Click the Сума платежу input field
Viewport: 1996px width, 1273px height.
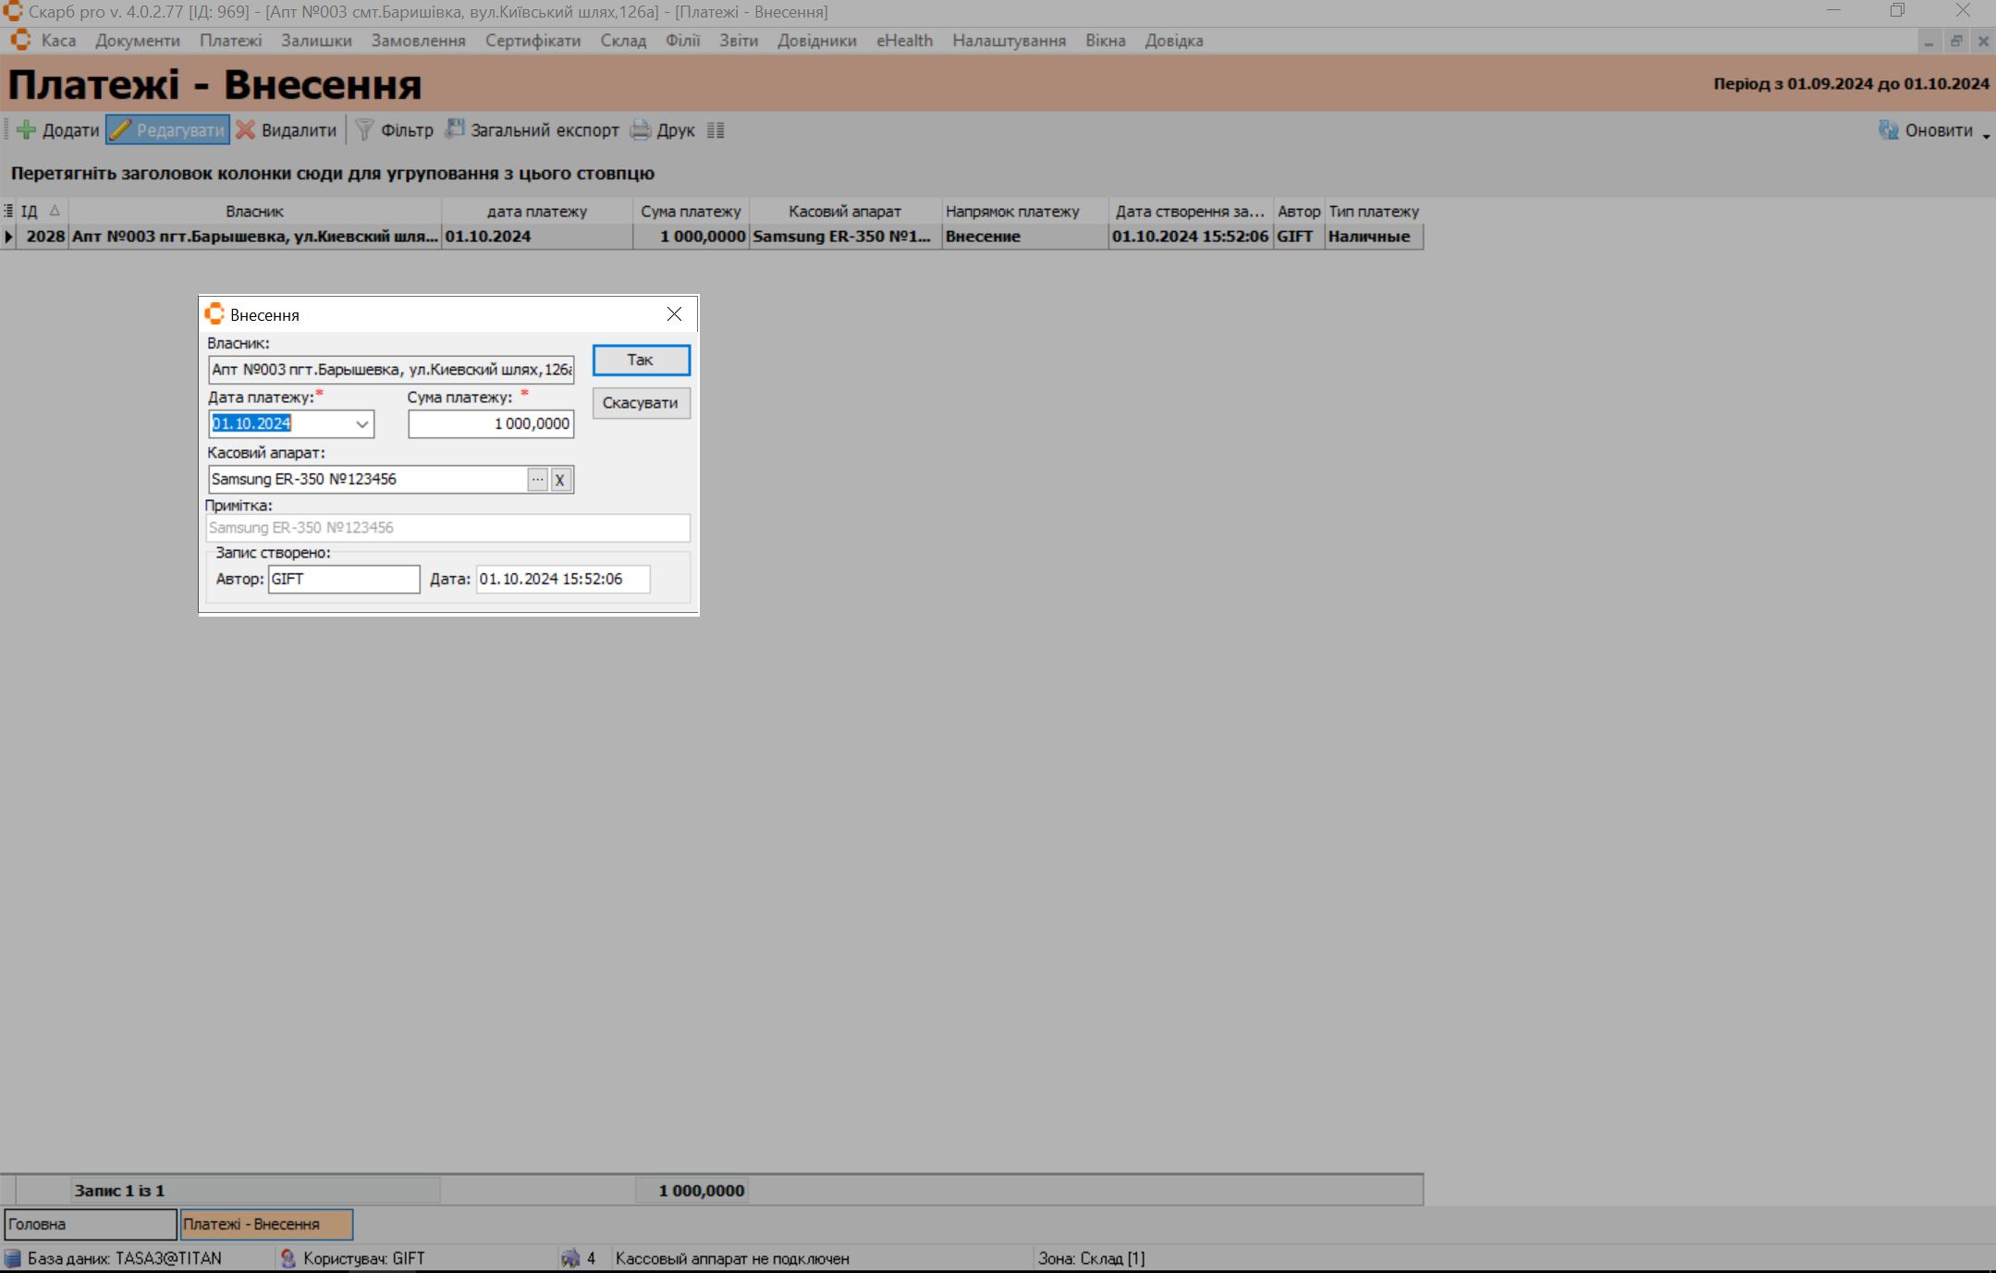coord(490,424)
